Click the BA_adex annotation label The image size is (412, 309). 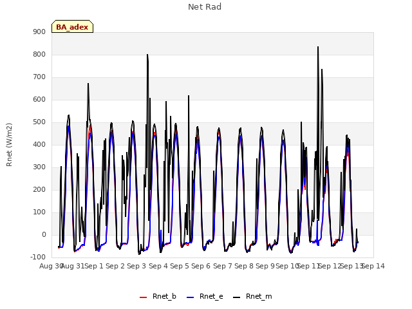tap(72, 26)
